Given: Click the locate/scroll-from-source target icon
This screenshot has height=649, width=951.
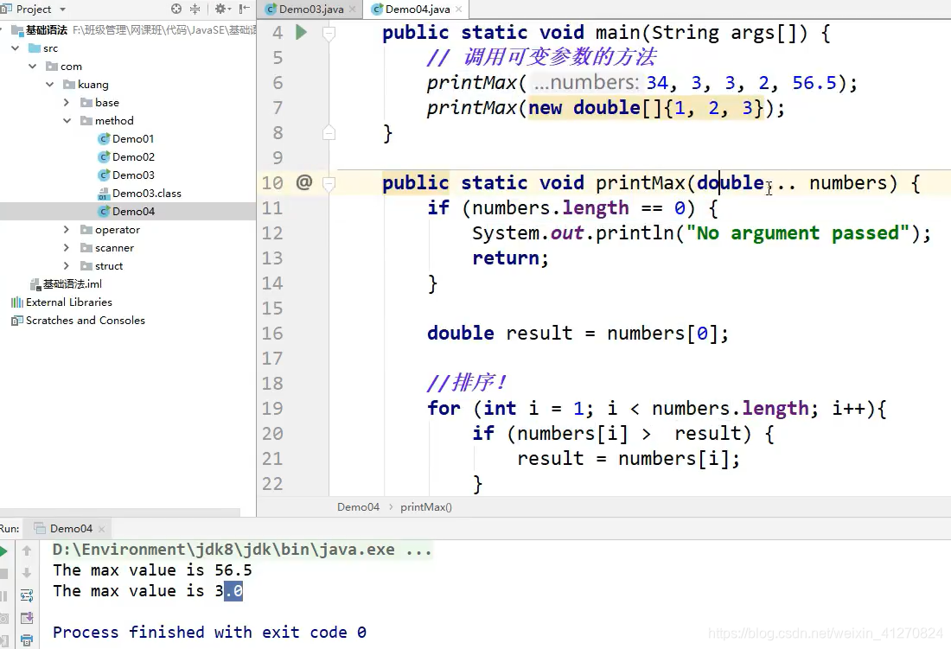Looking at the screenshot, I should click(x=176, y=9).
